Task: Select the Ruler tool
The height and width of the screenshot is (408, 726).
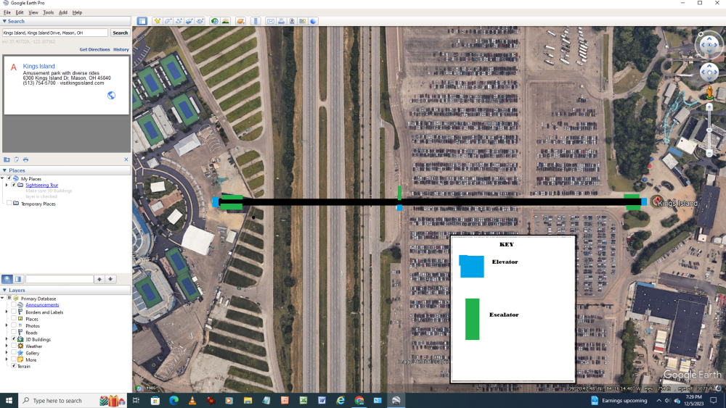Action: 256,21
